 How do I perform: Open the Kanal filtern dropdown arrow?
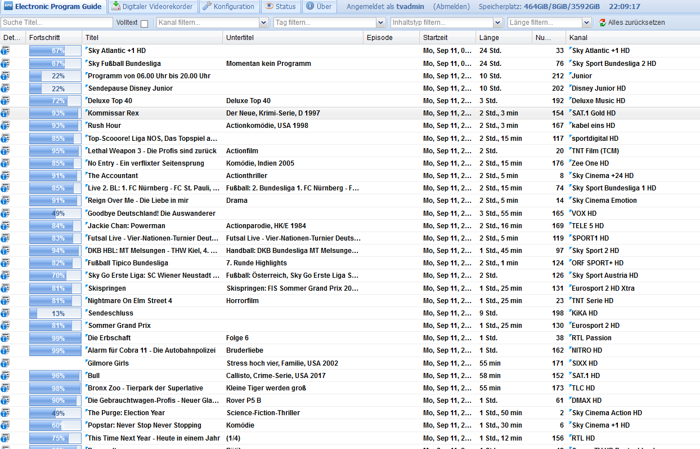(x=264, y=23)
